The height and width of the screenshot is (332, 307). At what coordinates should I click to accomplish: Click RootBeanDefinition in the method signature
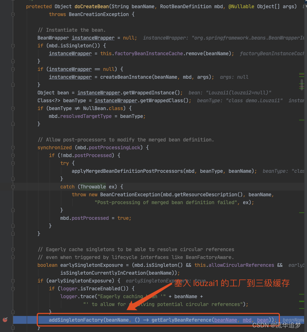tap(186, 6)
